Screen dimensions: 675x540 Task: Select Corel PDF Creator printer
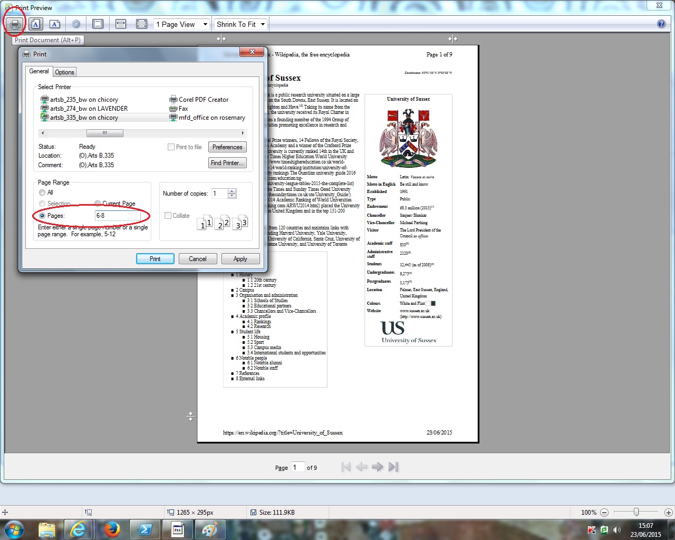199,99
